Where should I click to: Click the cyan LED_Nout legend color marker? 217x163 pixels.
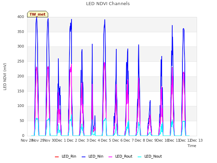(140, 157)
